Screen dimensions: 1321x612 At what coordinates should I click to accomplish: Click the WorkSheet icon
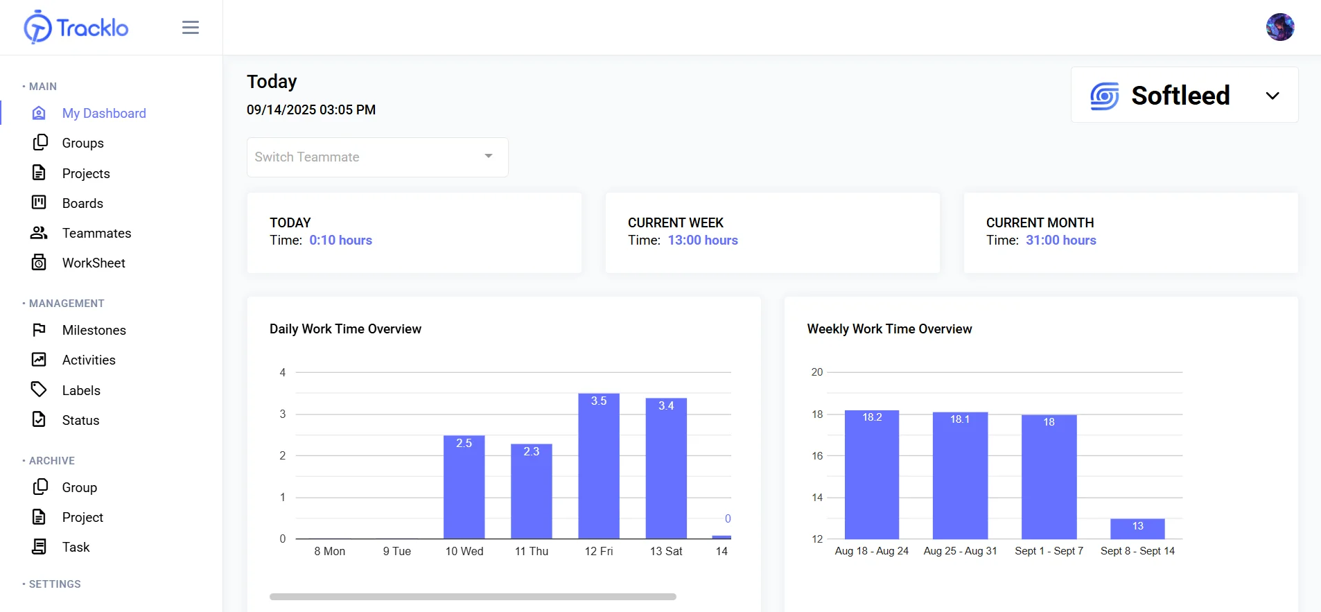coord(39,263)
